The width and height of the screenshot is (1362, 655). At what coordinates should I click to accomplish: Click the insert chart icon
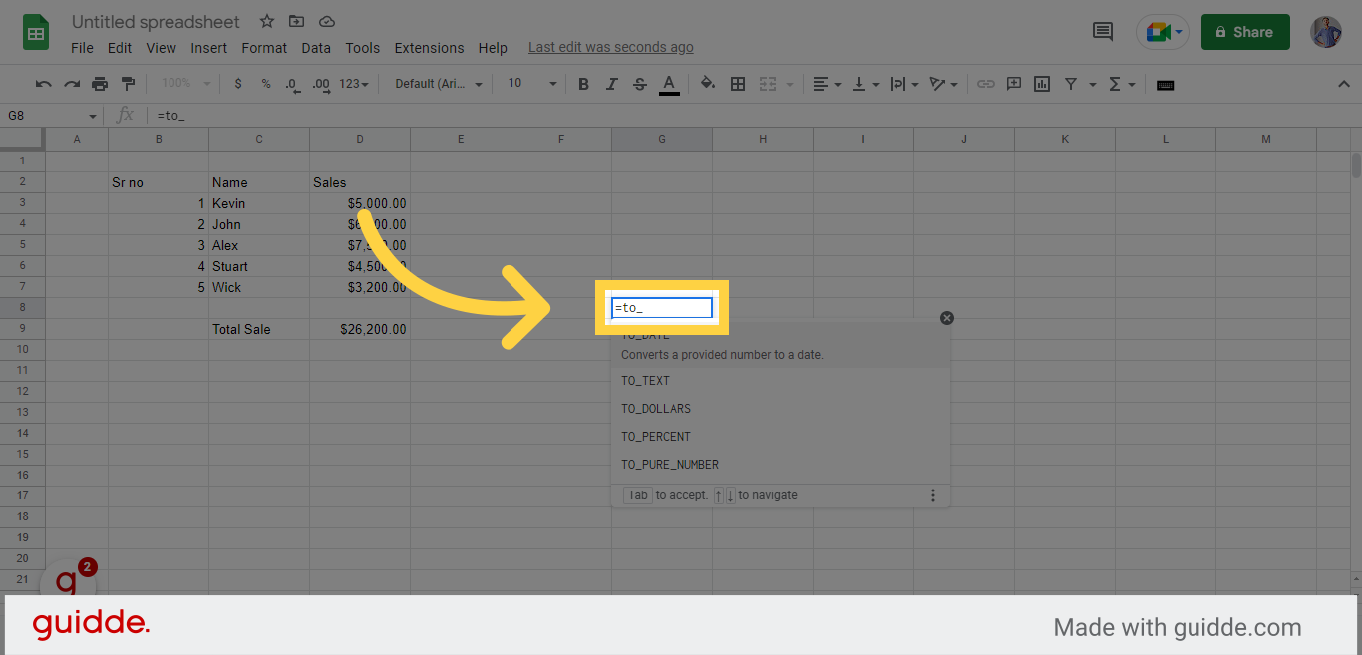[1042, 84]
